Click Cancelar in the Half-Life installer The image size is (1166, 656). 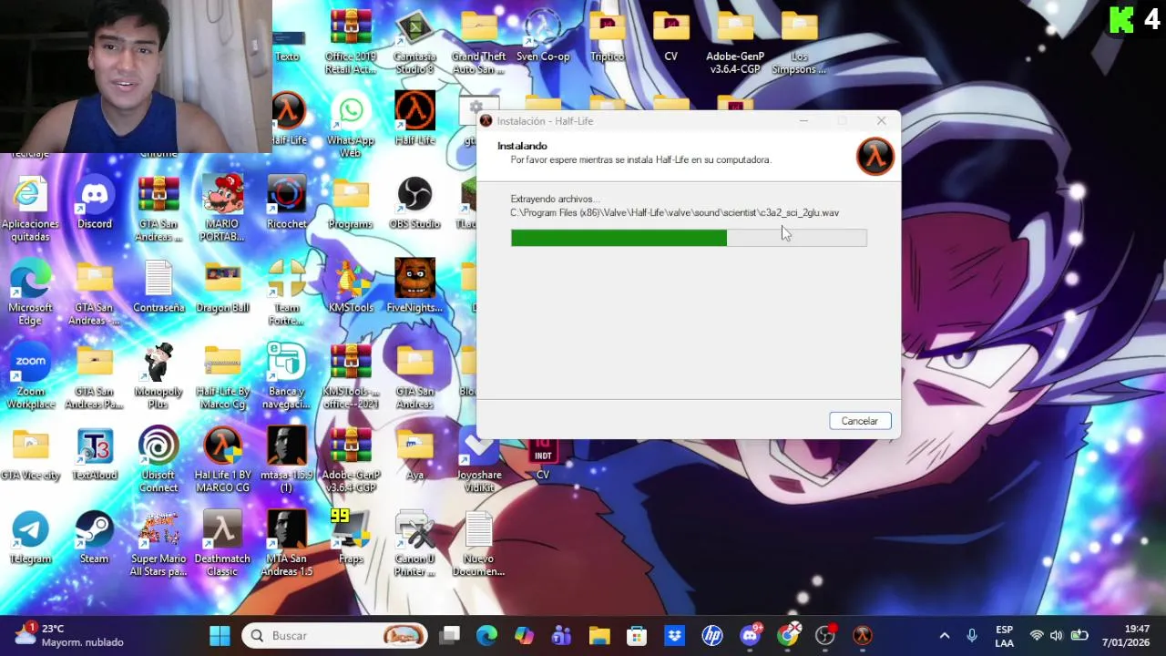[x=860, y=421]
